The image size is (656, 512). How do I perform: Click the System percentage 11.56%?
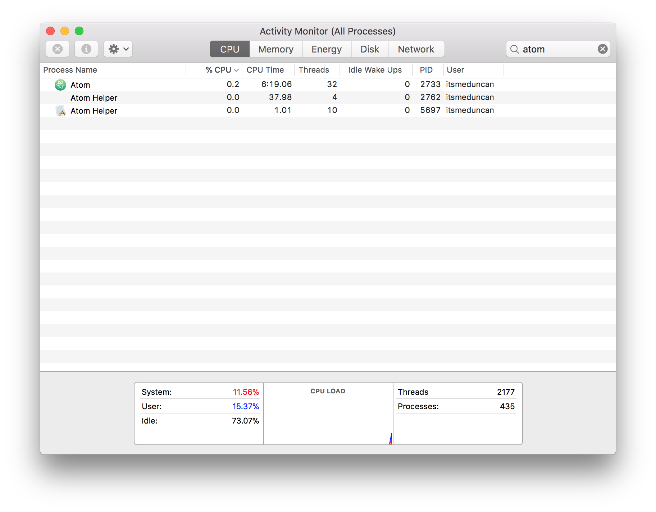tap(246, 392)
